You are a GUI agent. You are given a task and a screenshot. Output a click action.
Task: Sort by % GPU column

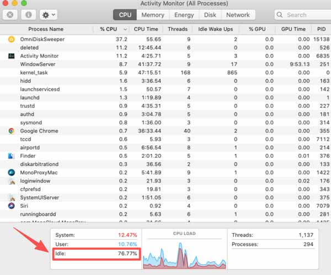(x=257, y=29)
